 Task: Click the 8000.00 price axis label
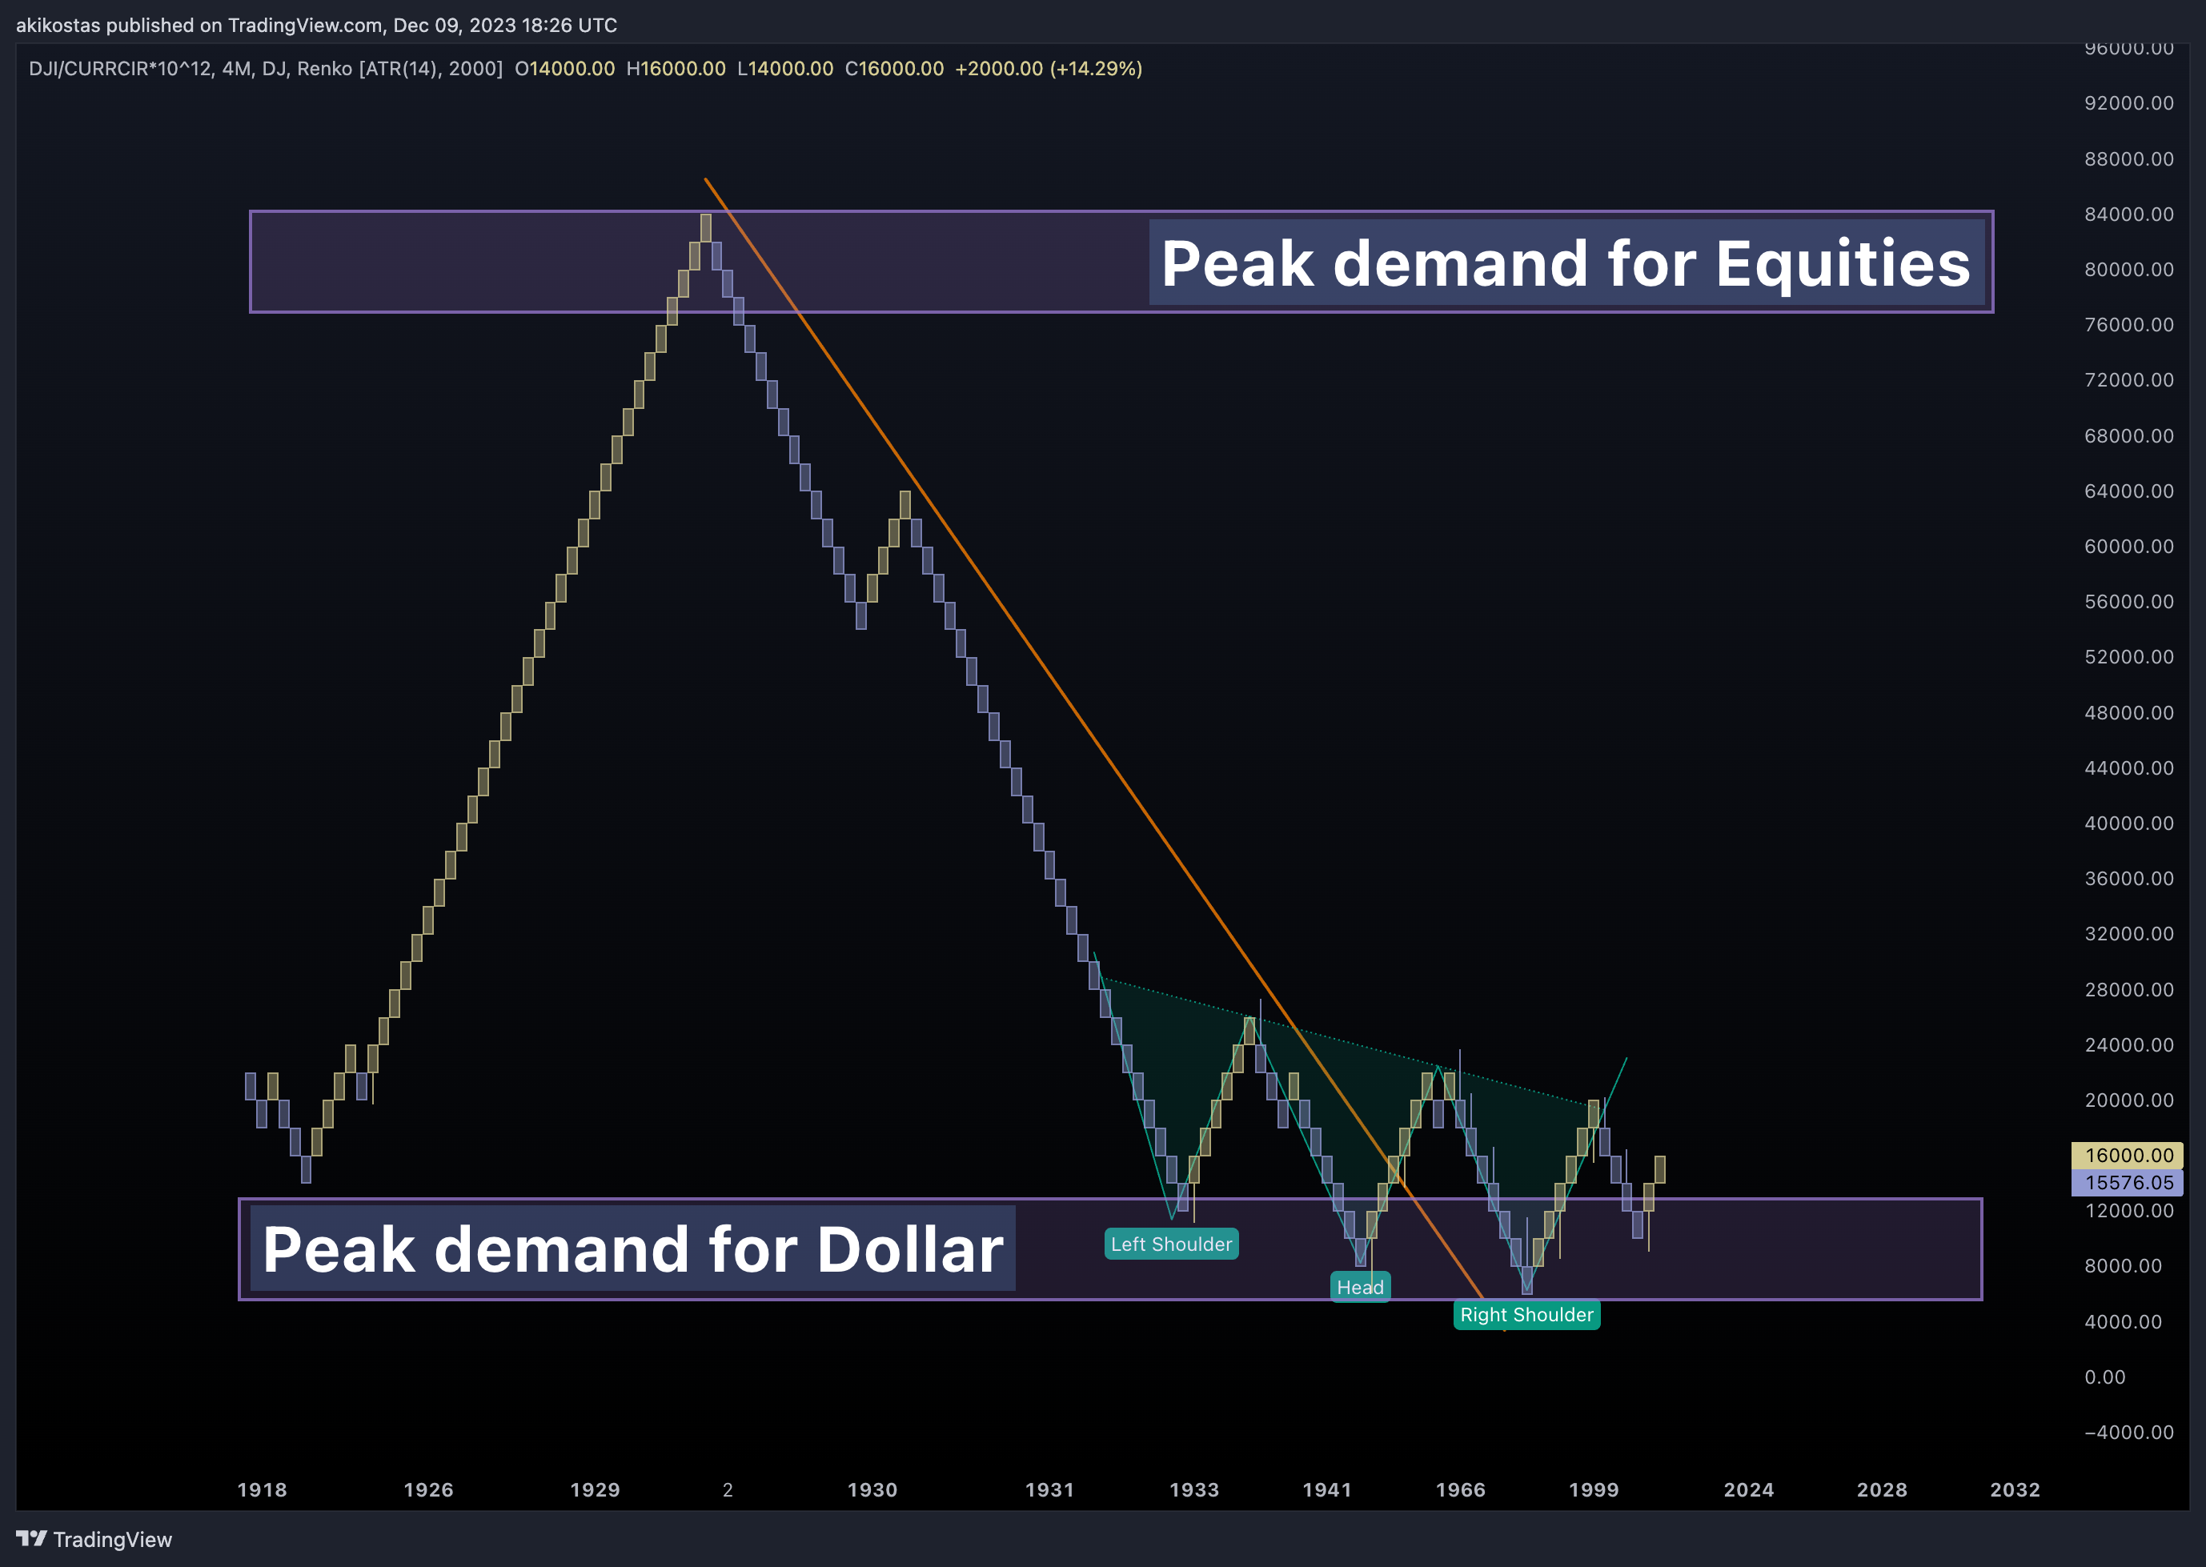coord(2123,1266)
